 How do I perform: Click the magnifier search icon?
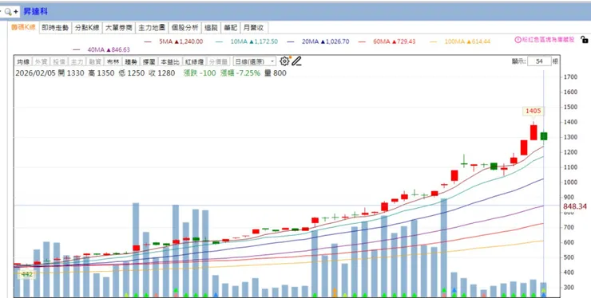coord(8,12)
